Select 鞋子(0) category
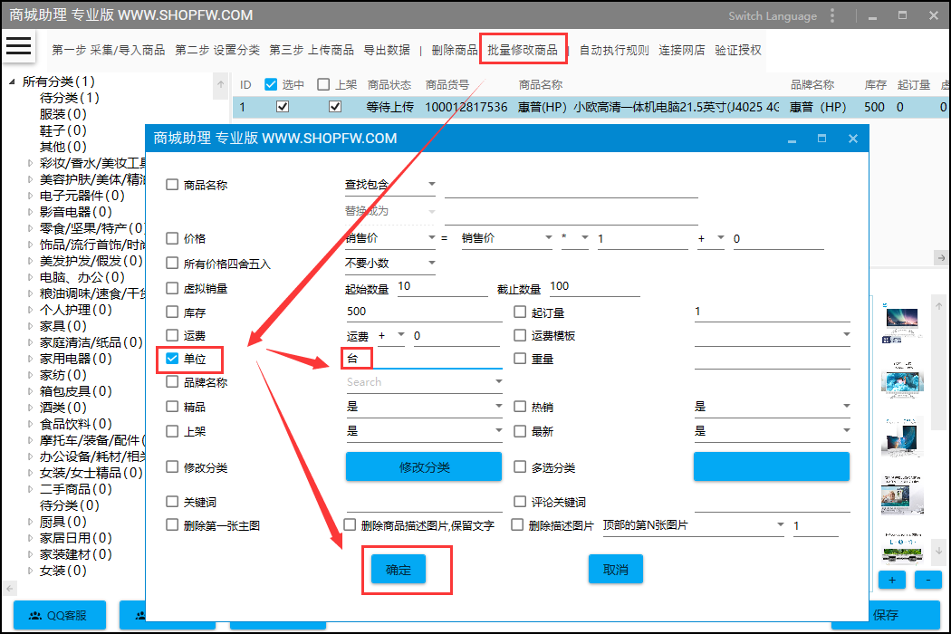Viewport: 951px width, 634px height. 63,130
